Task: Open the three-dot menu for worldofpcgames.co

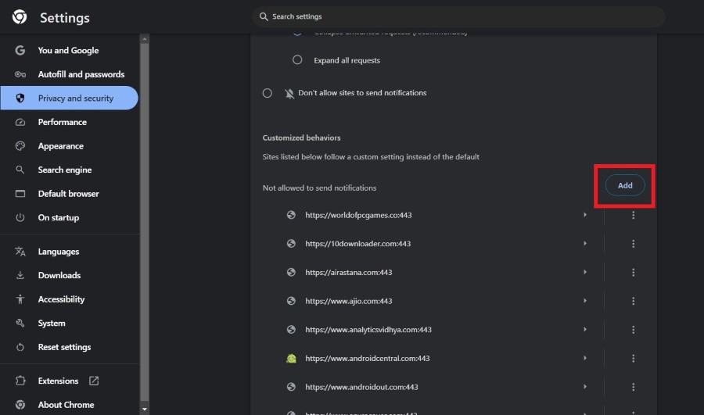Action: pos(633,215)
